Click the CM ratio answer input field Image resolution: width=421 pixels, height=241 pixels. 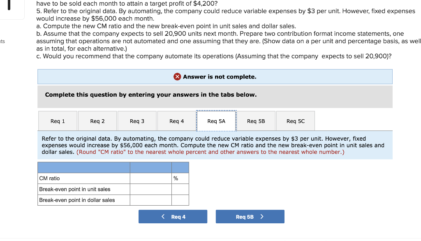pos(151,178)
